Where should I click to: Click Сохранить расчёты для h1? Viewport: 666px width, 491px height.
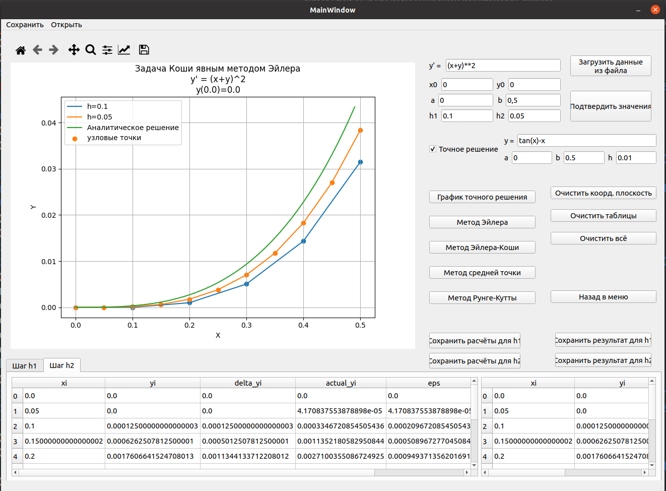[475, 341]
